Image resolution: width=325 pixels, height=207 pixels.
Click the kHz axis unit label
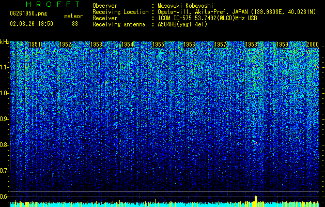click(x=5, y=42)
